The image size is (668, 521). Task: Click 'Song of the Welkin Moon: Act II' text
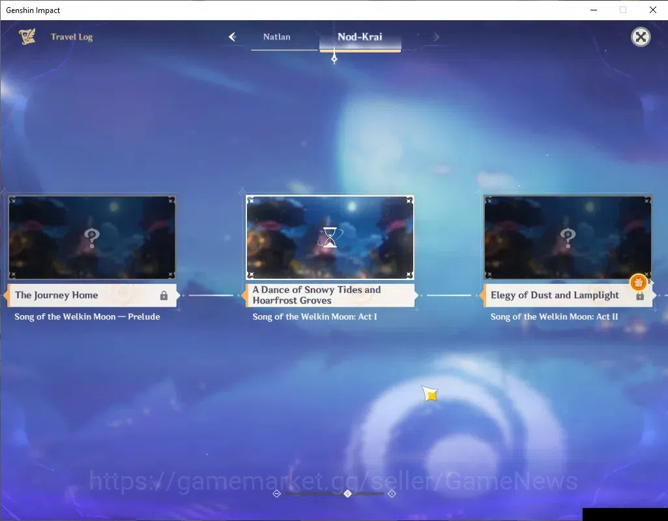(554, 317)
